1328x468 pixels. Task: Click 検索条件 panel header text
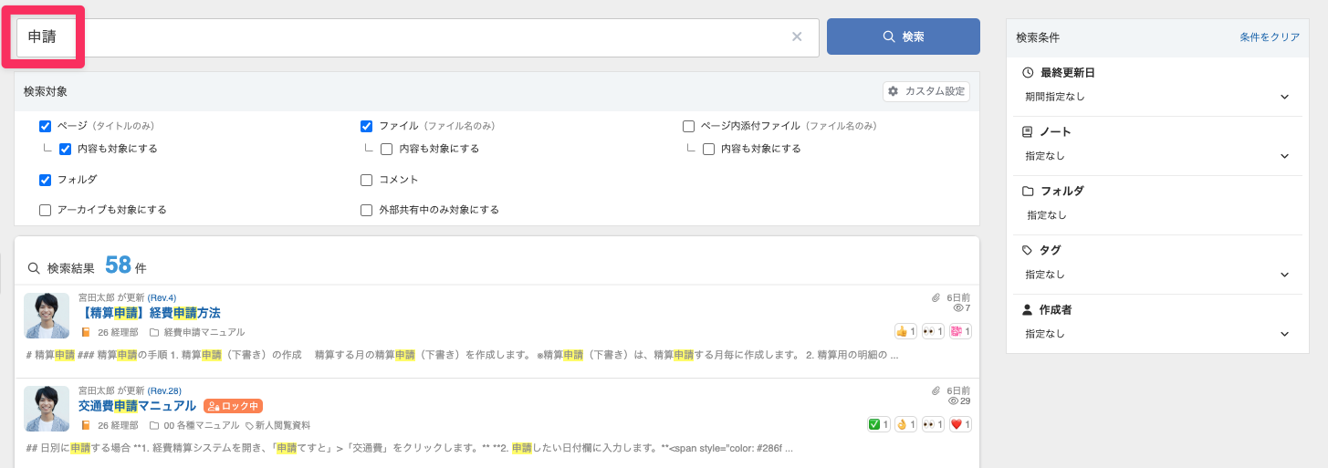(1038, 37)
